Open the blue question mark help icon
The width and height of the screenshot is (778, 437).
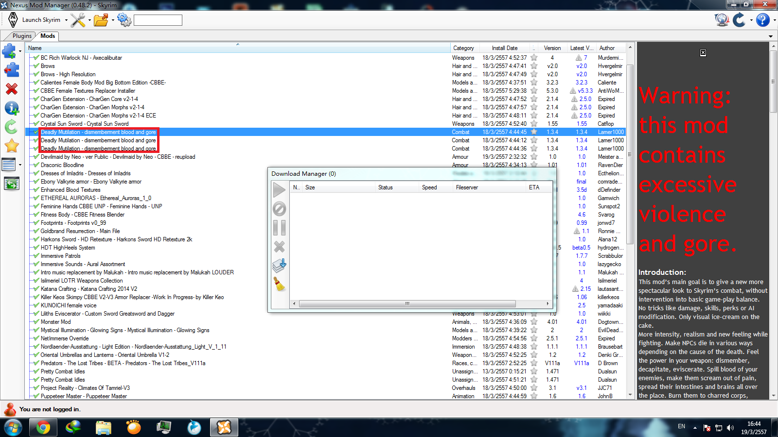763,20
